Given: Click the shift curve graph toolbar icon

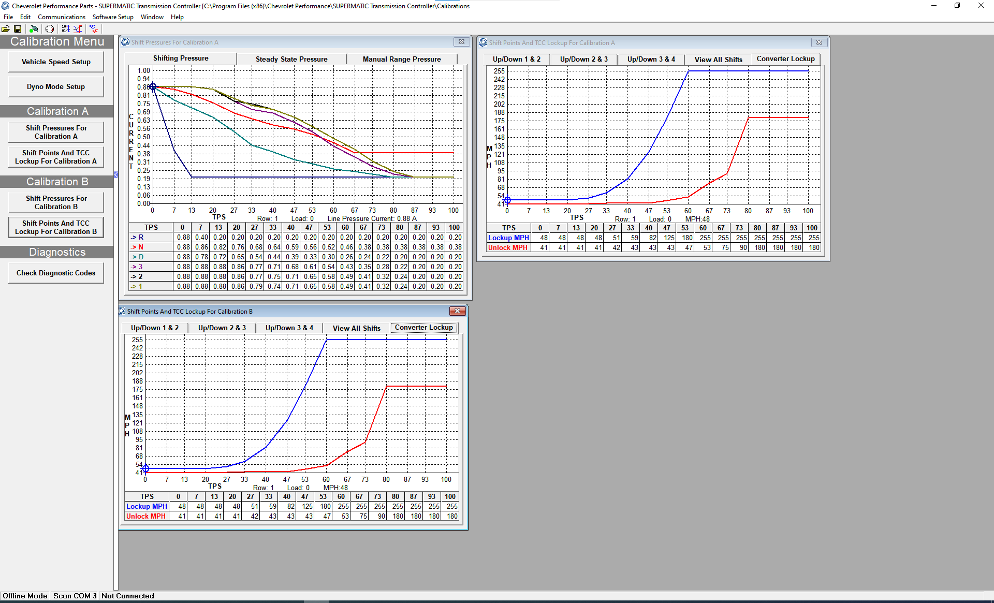Looking at the screenshot, I should [x=78, y=29].
